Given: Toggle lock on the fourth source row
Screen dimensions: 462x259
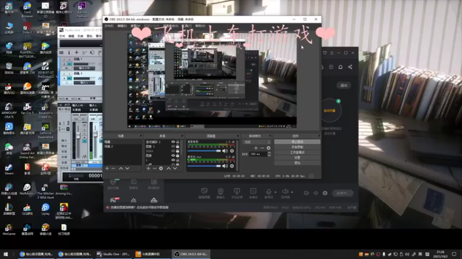Looking at the screenshot, I should (177, 155).
